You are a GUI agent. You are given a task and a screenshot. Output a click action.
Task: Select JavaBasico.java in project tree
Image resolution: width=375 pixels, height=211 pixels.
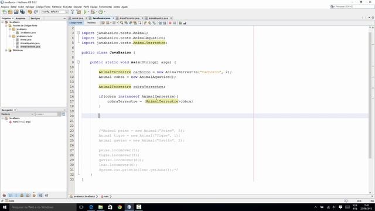click(28, 33)
